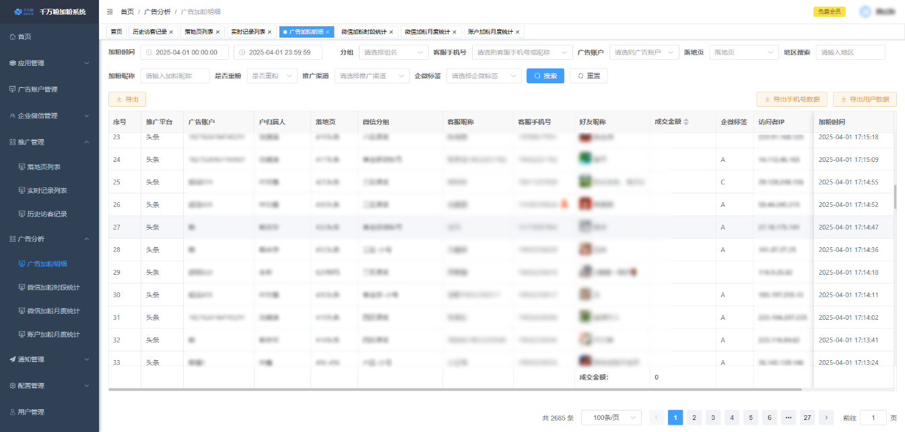
Task: Open 广告账户管理 in the sidebar
Action: pyautogui.click(x=37, y=89)
